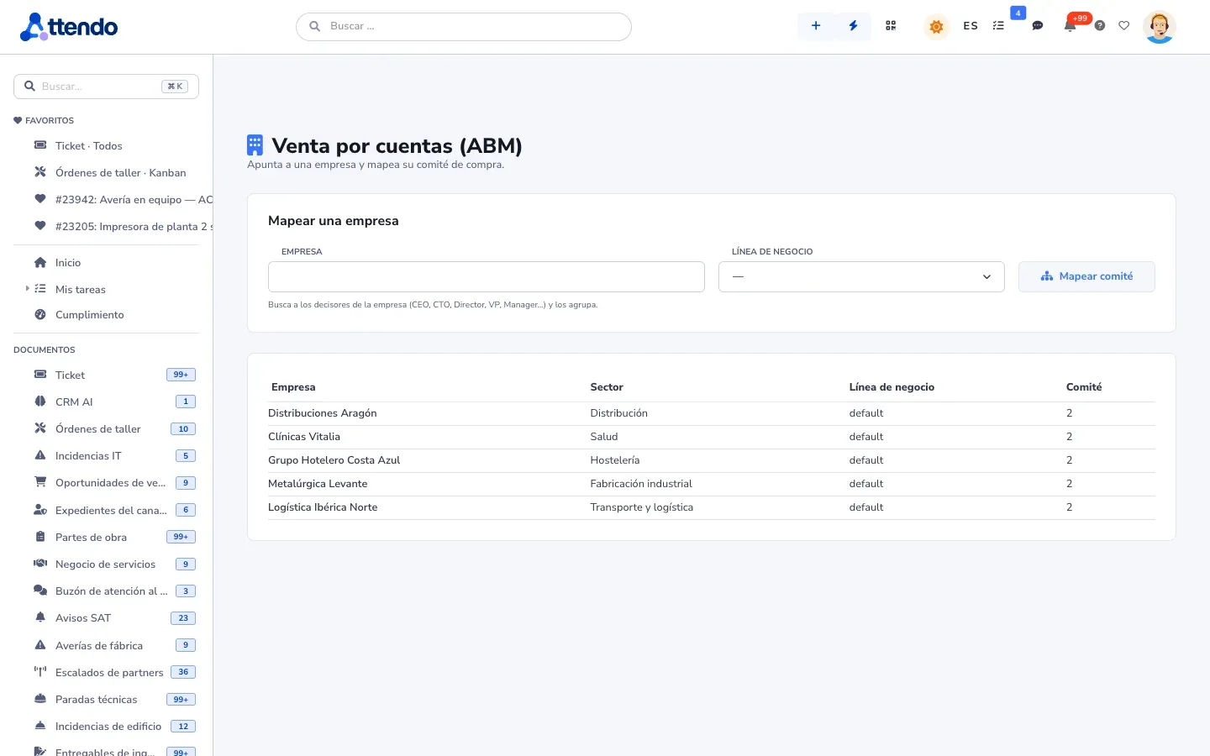Focus the sidebar Buscar search box
Screen dimensions: 1210x756
click(x=106, y=87)
